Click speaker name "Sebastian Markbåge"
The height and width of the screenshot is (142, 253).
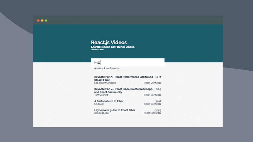[x=105, y=83]
